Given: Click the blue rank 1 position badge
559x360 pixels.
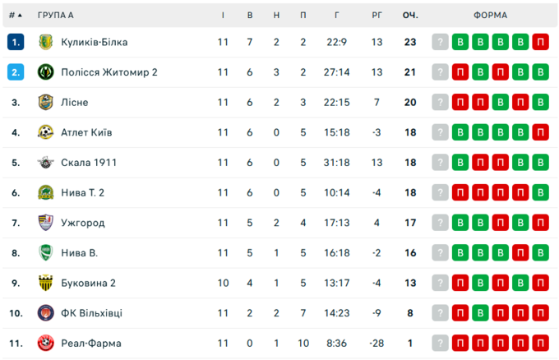Looking at the screenshot, I should pos(16,42).
